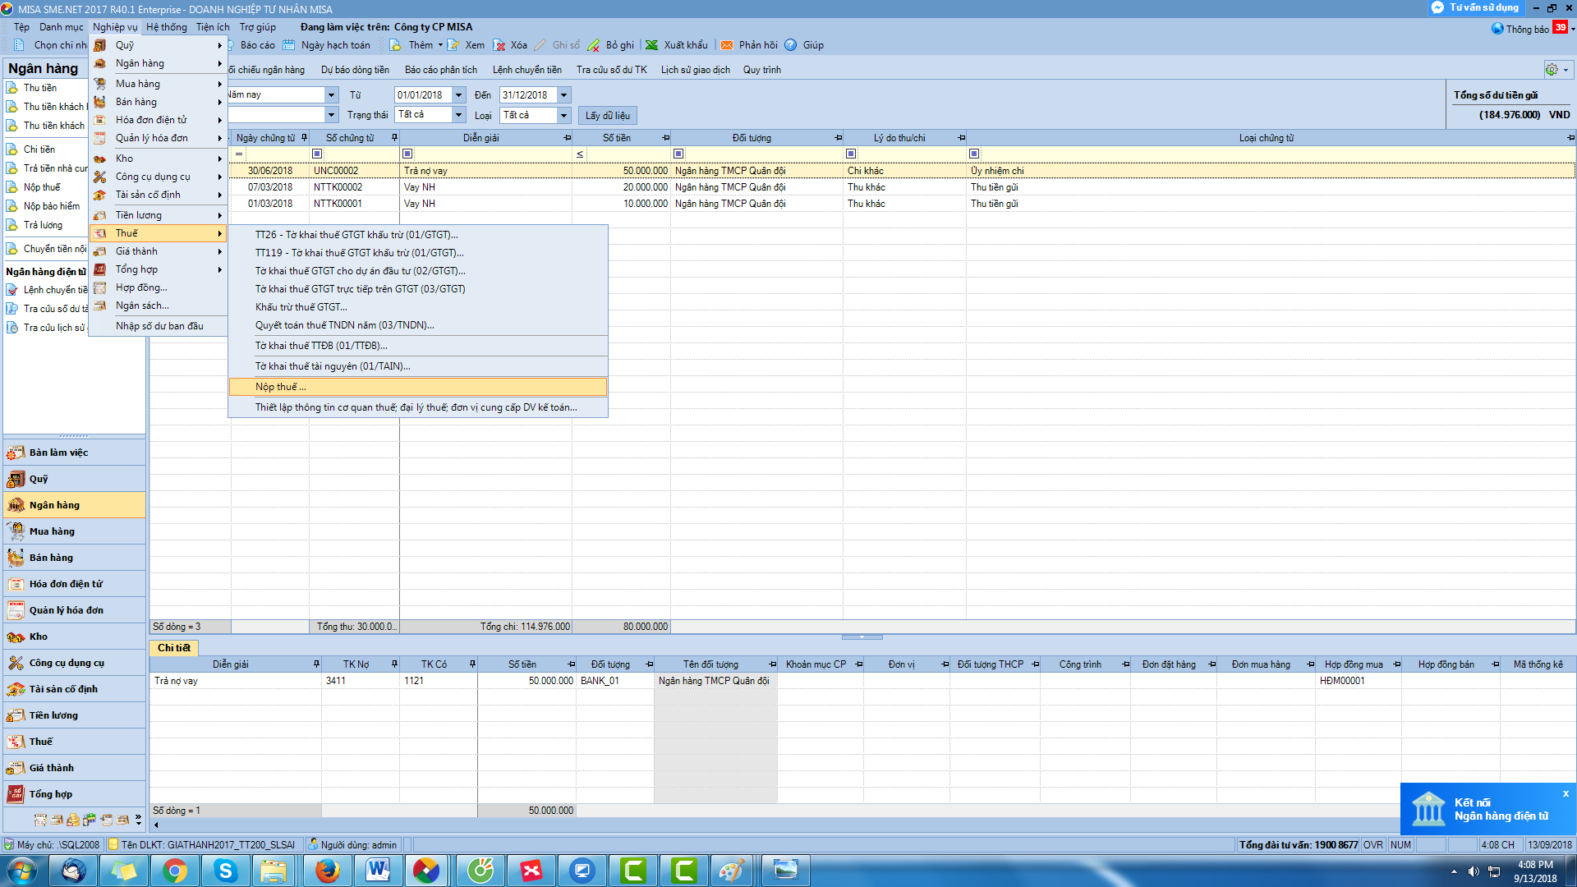Open the Quỹ module in sidebar
This screenshot has height=887, width=1577.
click(75, 479)
